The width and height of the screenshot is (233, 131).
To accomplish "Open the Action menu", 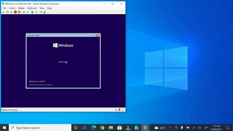I will coord(12,8).
